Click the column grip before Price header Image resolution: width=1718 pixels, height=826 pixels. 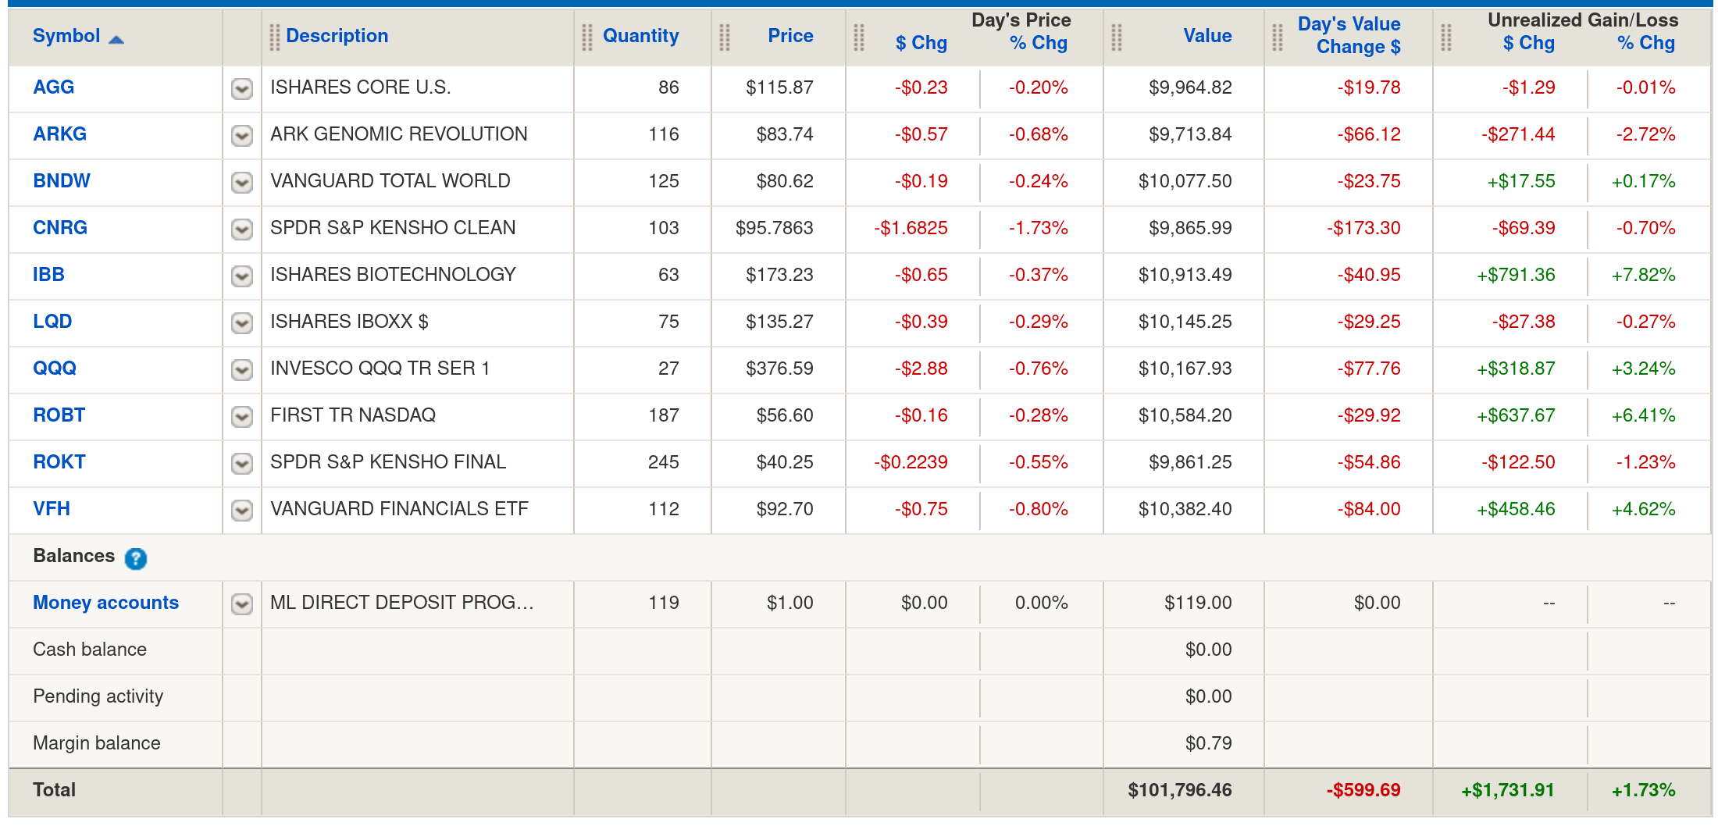pos(724,37)
